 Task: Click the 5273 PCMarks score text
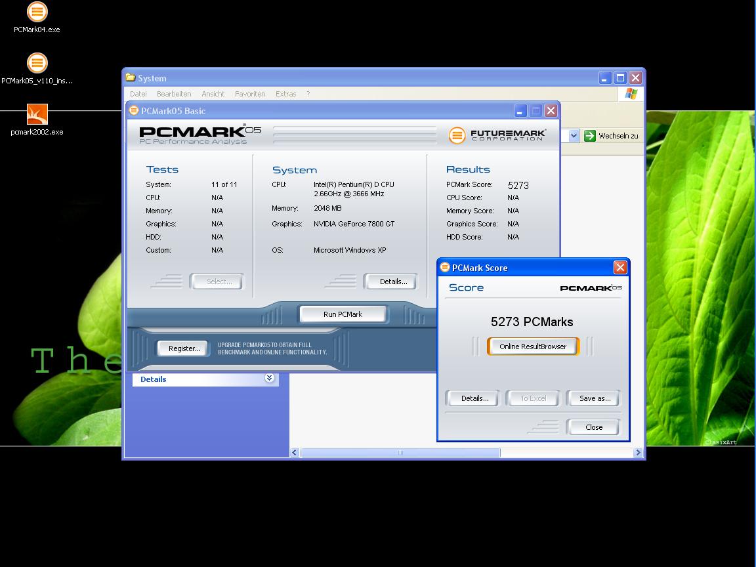coord(532,322)
